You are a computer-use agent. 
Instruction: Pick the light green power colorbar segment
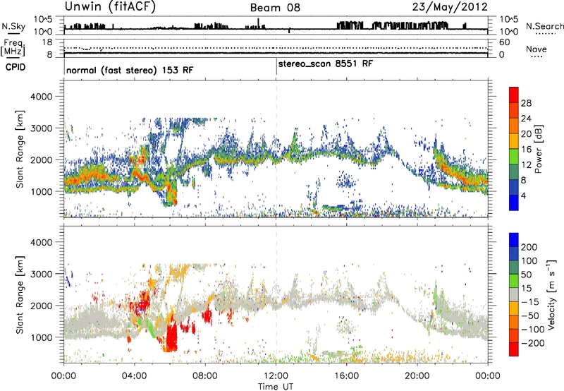coord(514,156)
